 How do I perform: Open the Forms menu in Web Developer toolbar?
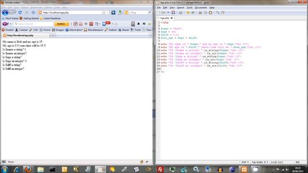pyautogui.click(x=45, y=30)
